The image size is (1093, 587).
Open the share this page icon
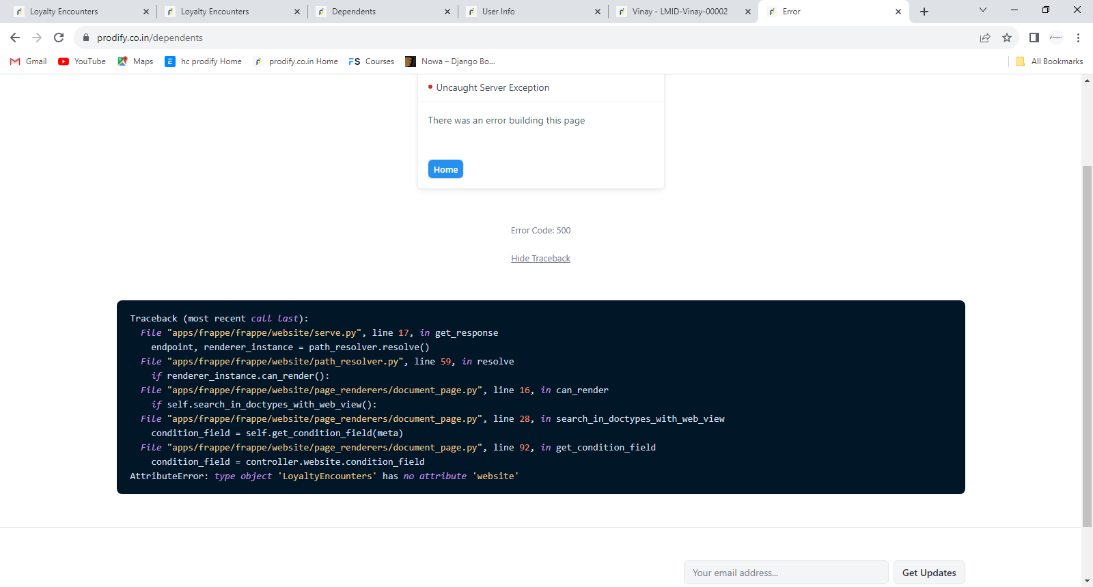(x=985, y=38)
